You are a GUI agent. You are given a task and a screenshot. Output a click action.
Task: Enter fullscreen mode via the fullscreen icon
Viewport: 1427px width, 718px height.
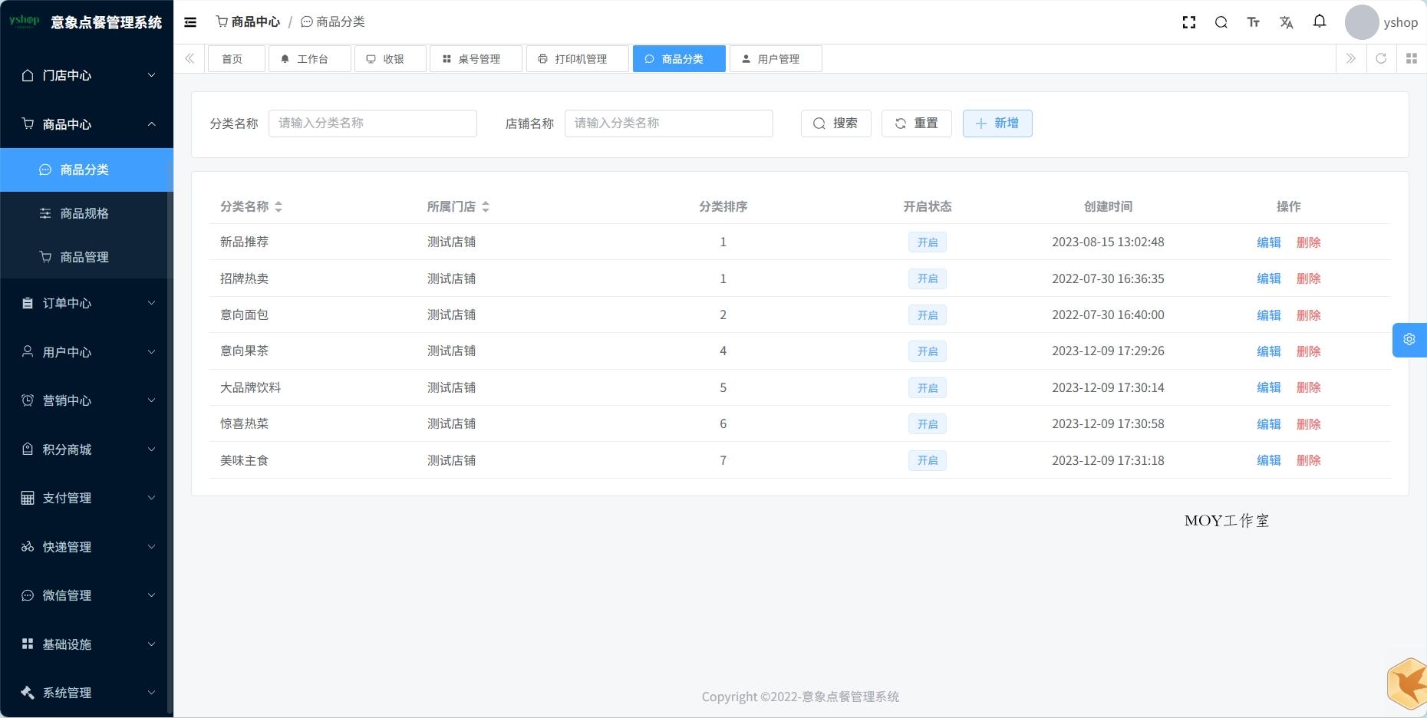1188,22
